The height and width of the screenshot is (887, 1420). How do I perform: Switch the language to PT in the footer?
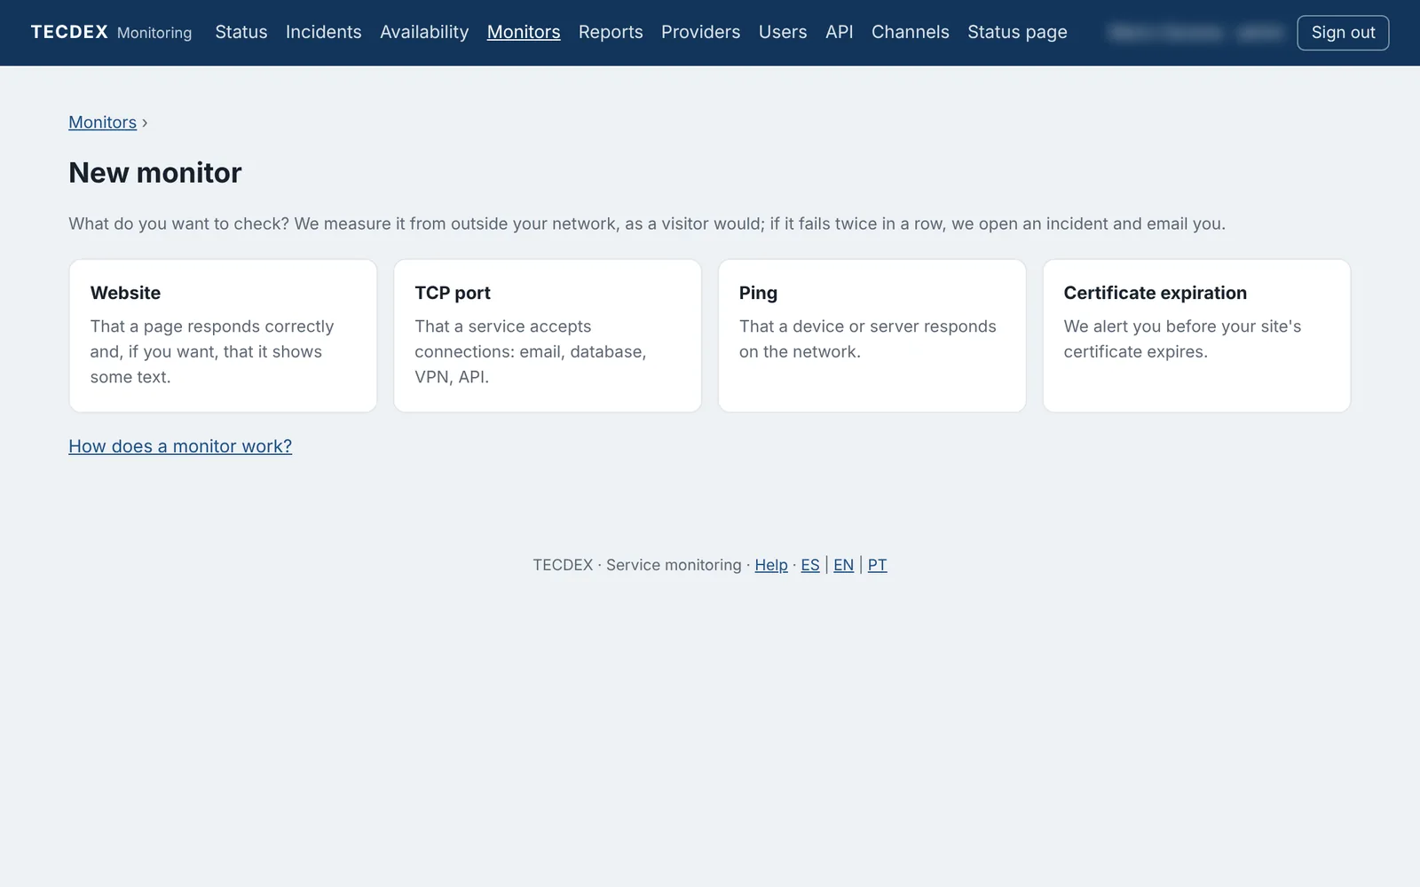[x=877, y=565]
